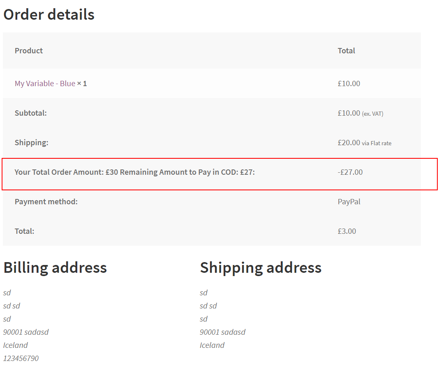Click the Shipping address heading
Screen dimensions: 439x370
(x=261, y=268)
